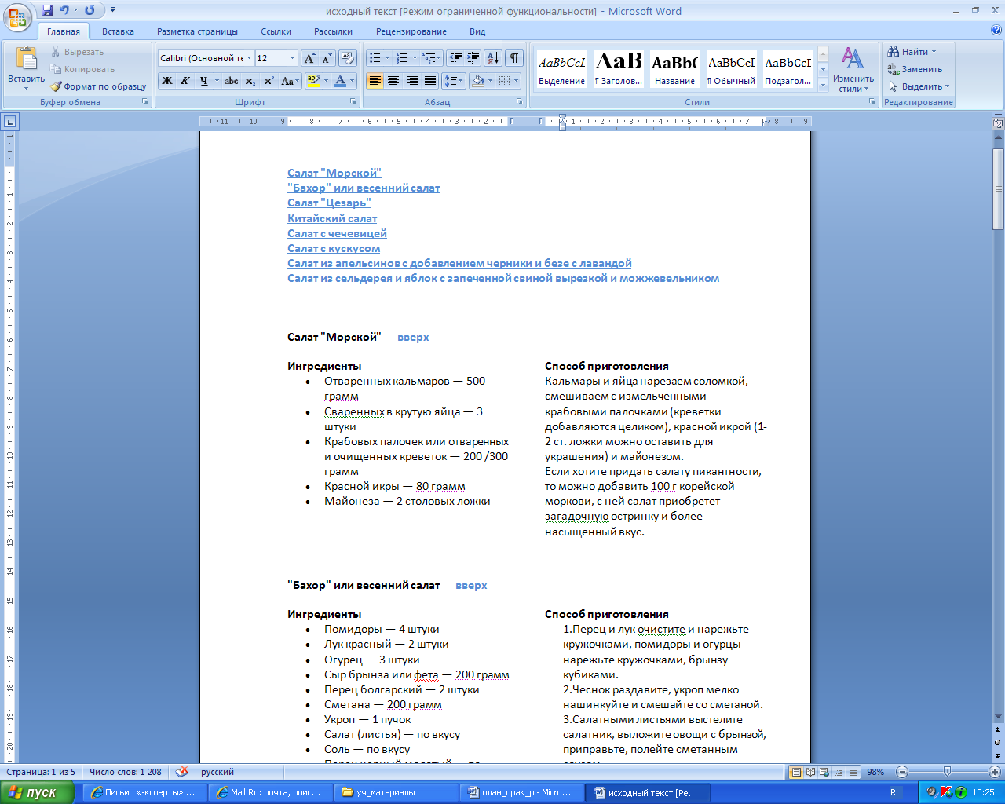Open font size 12 dropdown
Viewport: 1005px width, 804px height.
[293, 58]
